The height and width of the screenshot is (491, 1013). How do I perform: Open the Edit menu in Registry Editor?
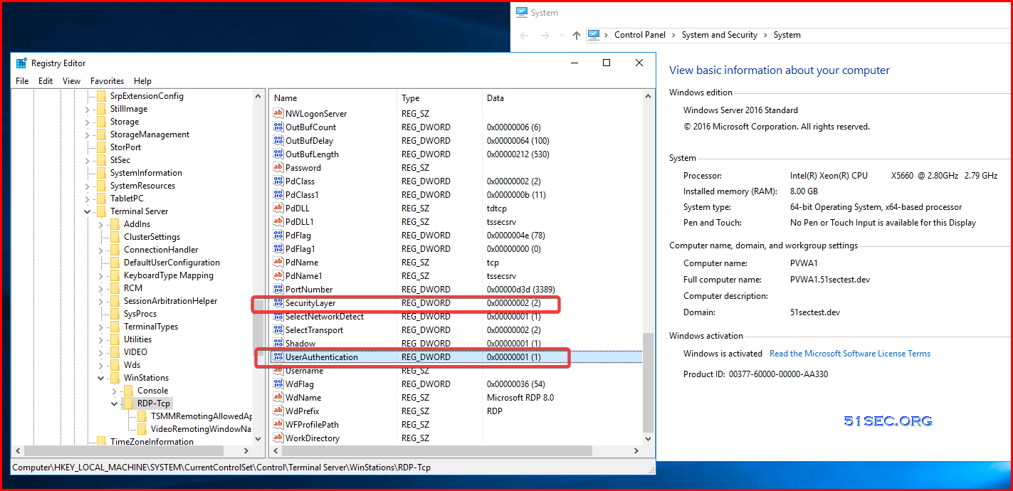coord(46,81)
